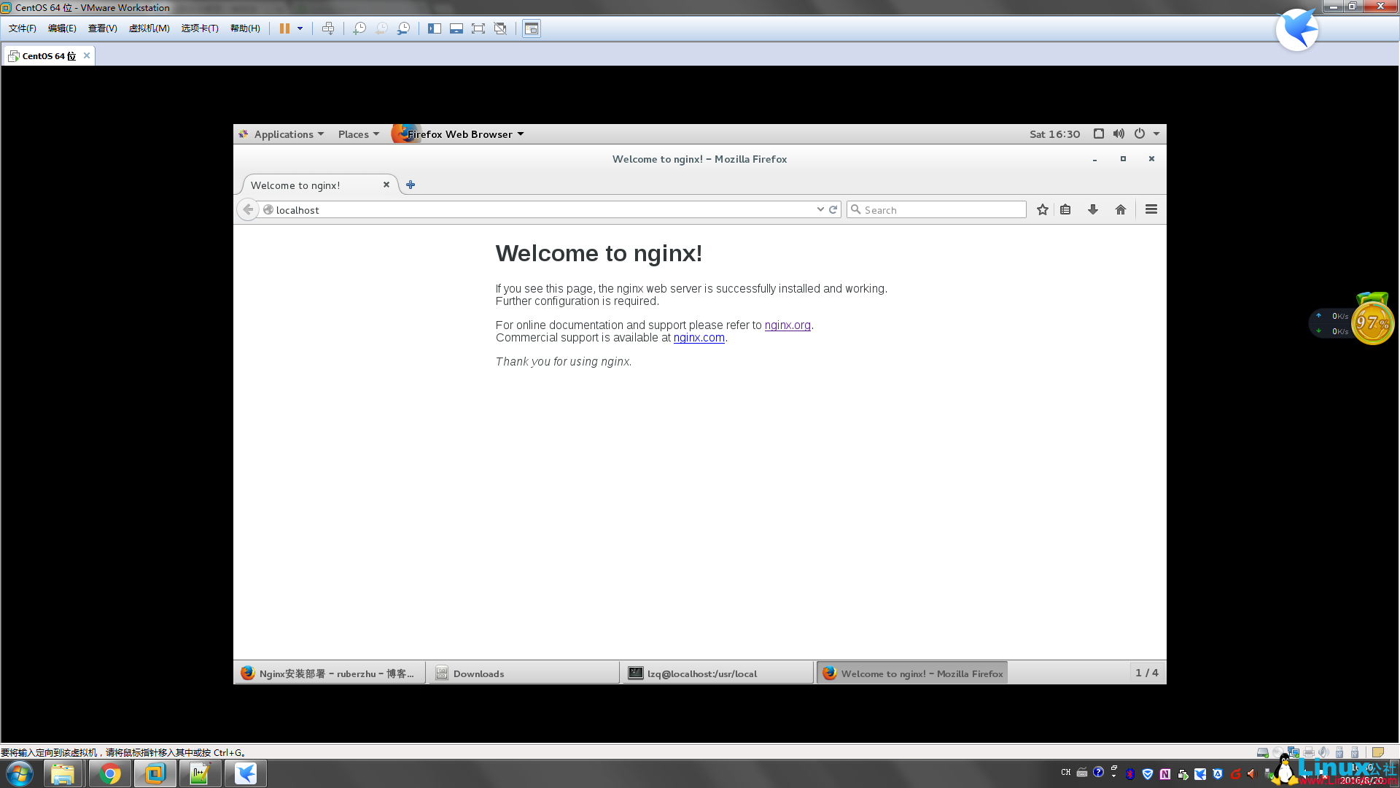This screenshot has height=788, width=1400.
Task: Expand the address bar history dropdown
Action: click(x=820, y=209)
